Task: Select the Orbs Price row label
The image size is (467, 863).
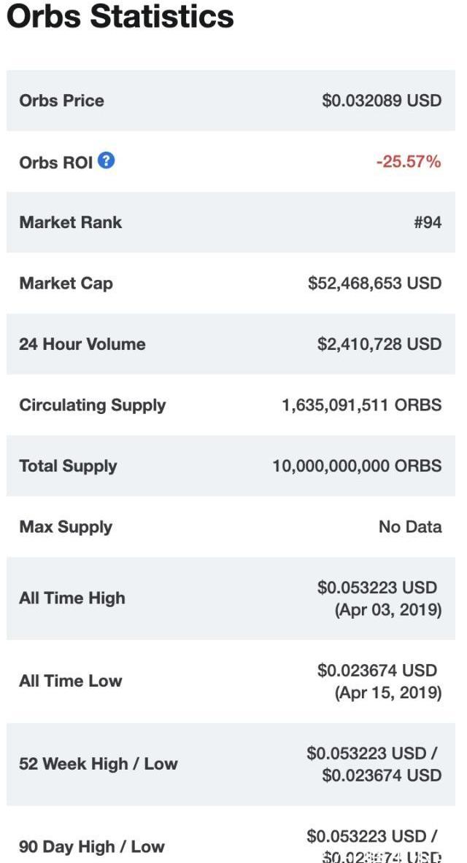Action: (62, 101)
